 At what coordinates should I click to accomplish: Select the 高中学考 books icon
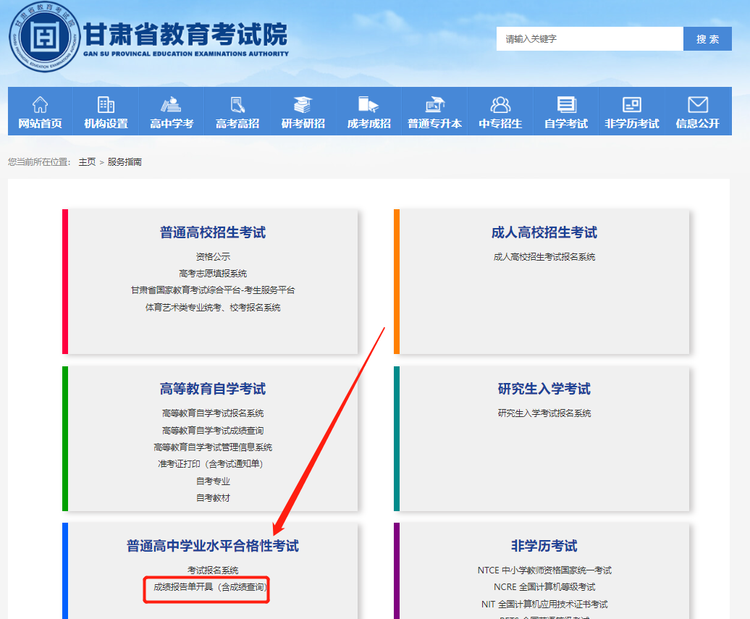[172, 104]
